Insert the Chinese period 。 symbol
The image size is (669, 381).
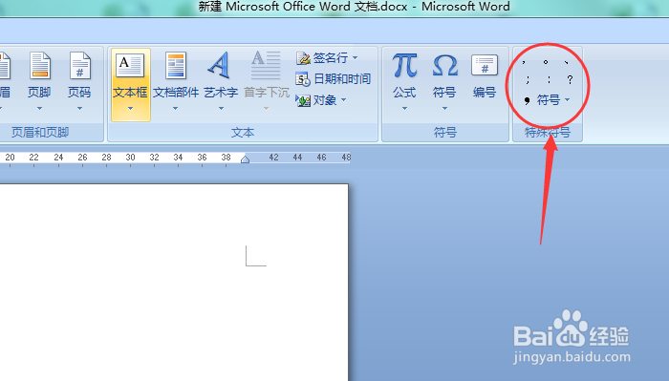(546, 62)
